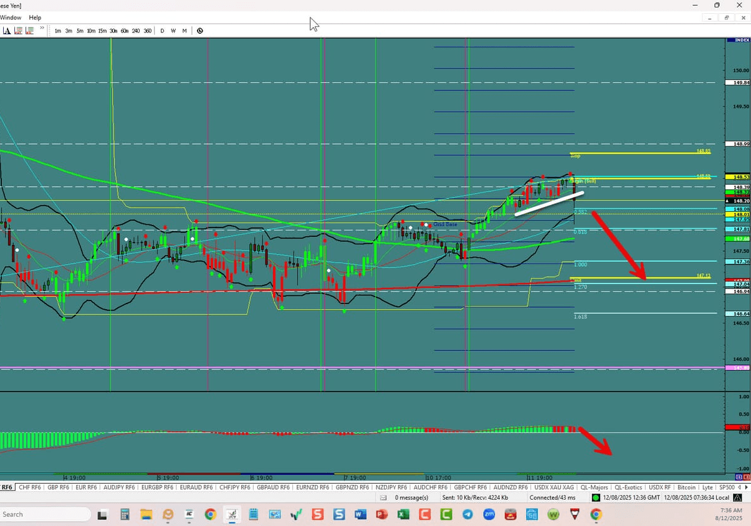This screenshot has width=751, height=526.
Task: Expand the toolbar overflow chevron
Action: (42, 27)
